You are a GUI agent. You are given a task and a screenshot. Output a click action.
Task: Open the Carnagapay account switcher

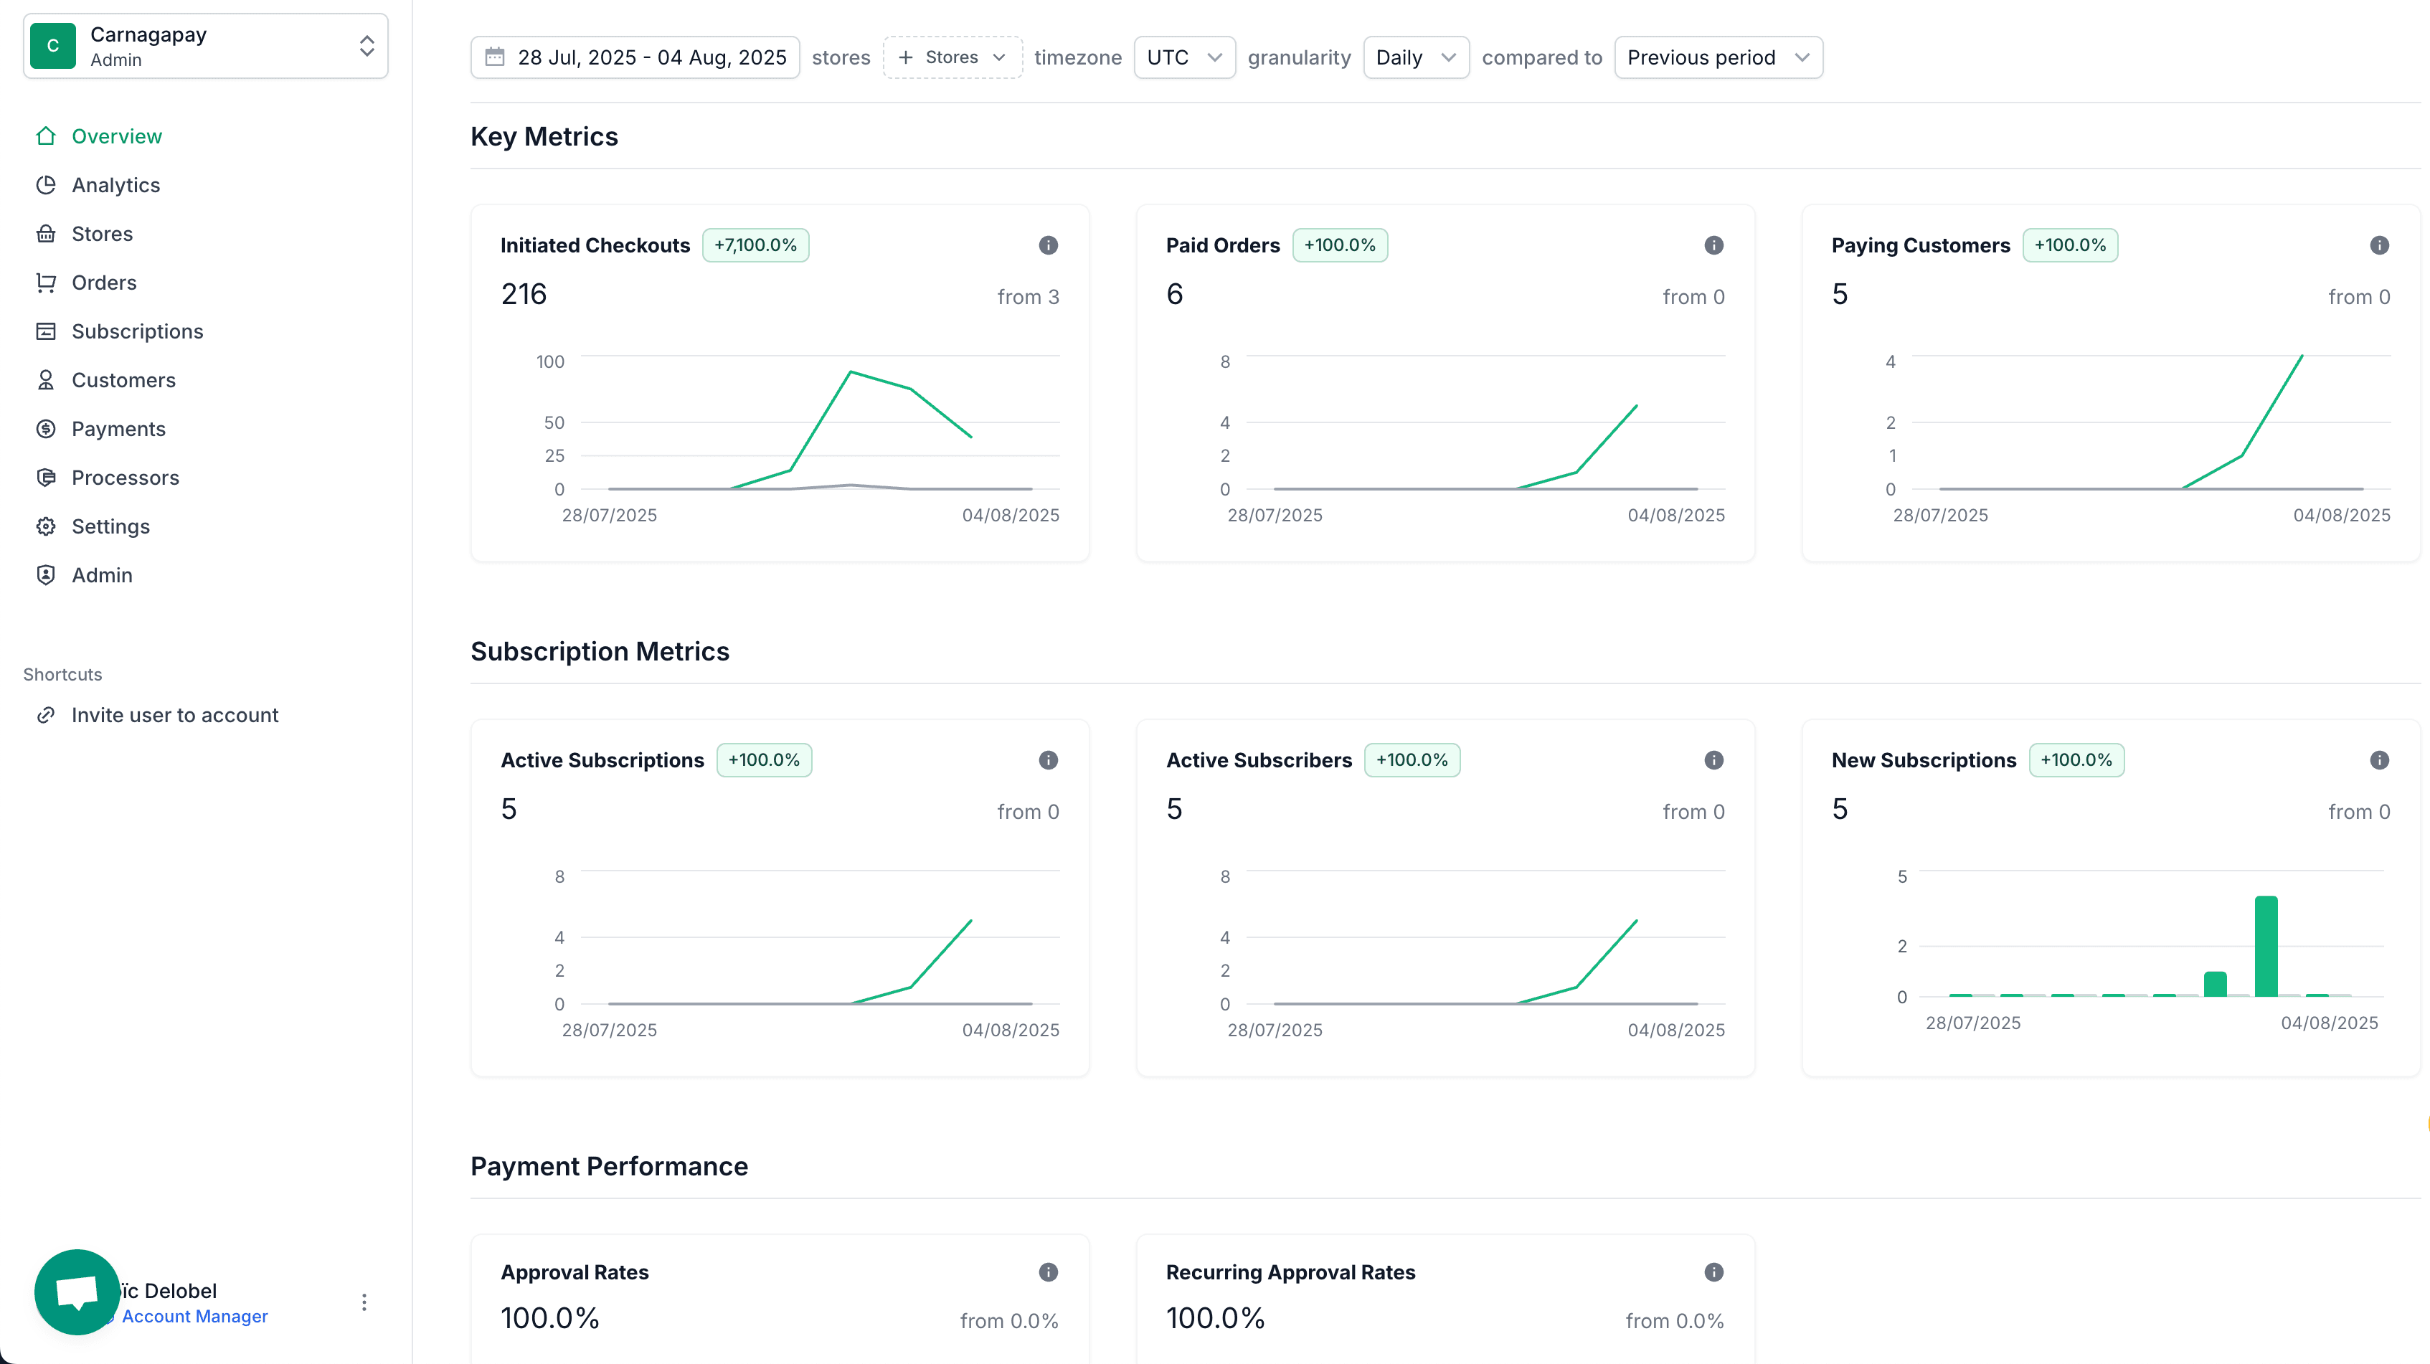pyautogui.click(x=204, y=46)
